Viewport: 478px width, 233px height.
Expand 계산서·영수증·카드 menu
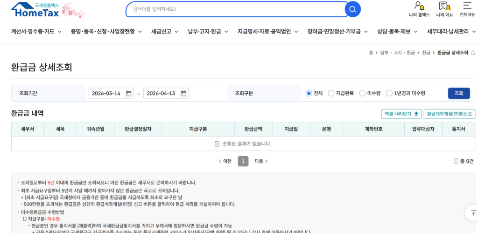coord(36,31)
